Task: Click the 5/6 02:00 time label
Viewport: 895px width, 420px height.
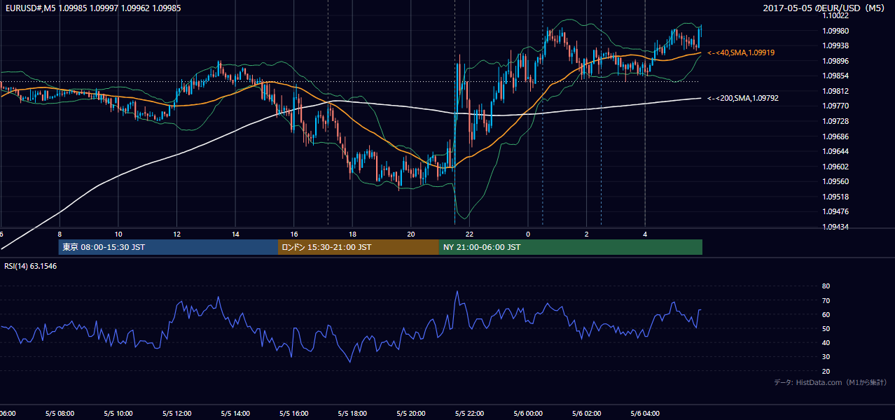Action: pyautogui.click(x=585, y=414)
